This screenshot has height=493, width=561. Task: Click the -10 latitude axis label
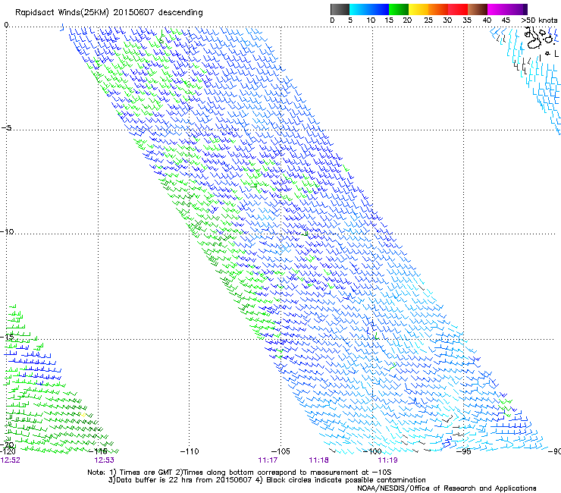(7, 231)
